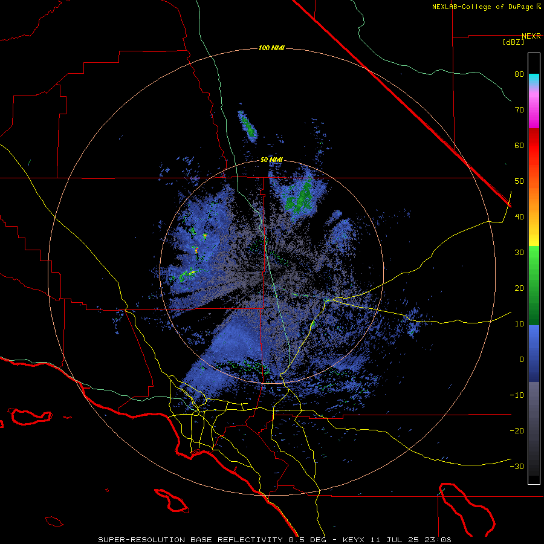Click the red 60 dBZ segment of the color bar

(x=534, y=146)
